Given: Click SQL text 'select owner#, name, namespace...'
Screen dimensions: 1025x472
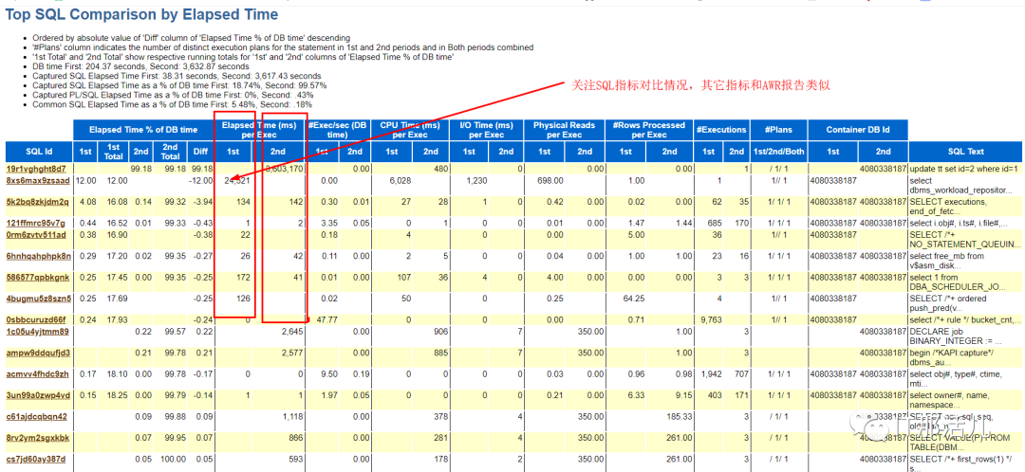Looking at the screenshot, I should (x=949, y=400).
